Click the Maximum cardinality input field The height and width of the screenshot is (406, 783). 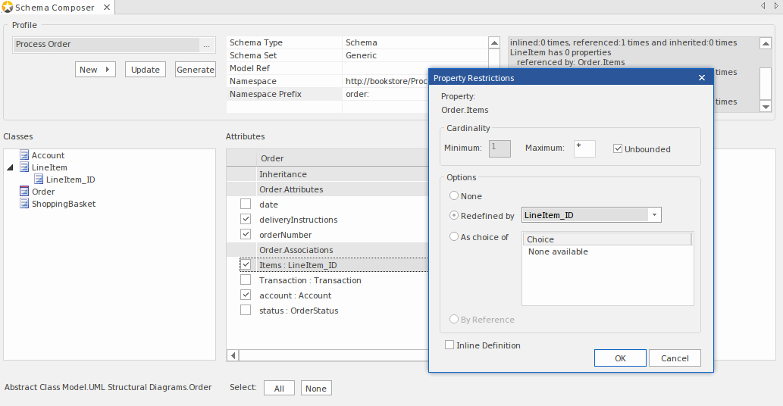tap(584, 148)
